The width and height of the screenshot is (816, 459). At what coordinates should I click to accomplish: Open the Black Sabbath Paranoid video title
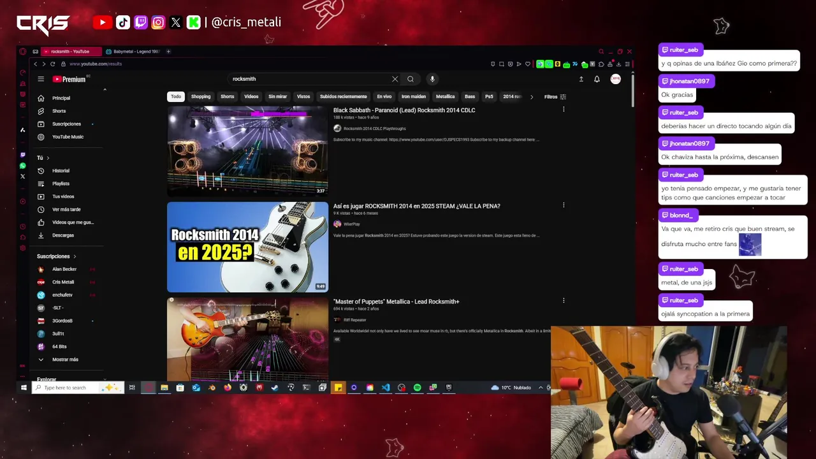[x=404, y=110]
